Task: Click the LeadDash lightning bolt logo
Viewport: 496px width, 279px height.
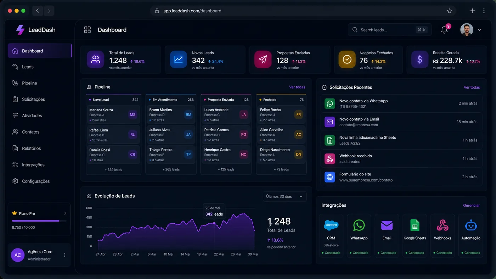Action: [x=20, y=30]
